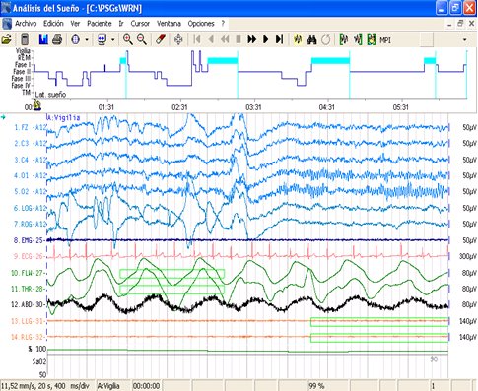478x391 pixels.
Task: Click the four-arrow move tool
Action: pyautogui.click(x=178, y=40)
